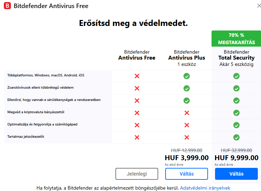
Task: Click the Bitdefender red logo icon
Action: [x=7, y=6]
